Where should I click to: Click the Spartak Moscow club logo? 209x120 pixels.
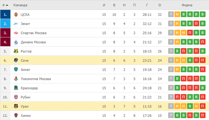[x=16, y=33]
